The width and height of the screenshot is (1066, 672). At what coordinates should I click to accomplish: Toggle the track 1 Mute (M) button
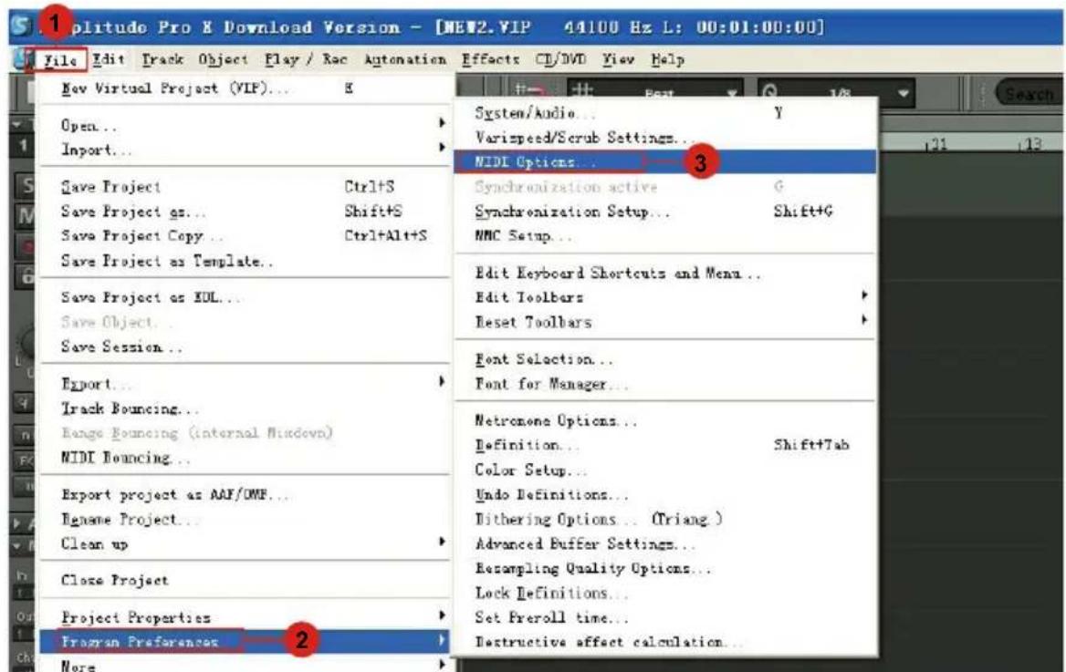click(x=27, y=216)
